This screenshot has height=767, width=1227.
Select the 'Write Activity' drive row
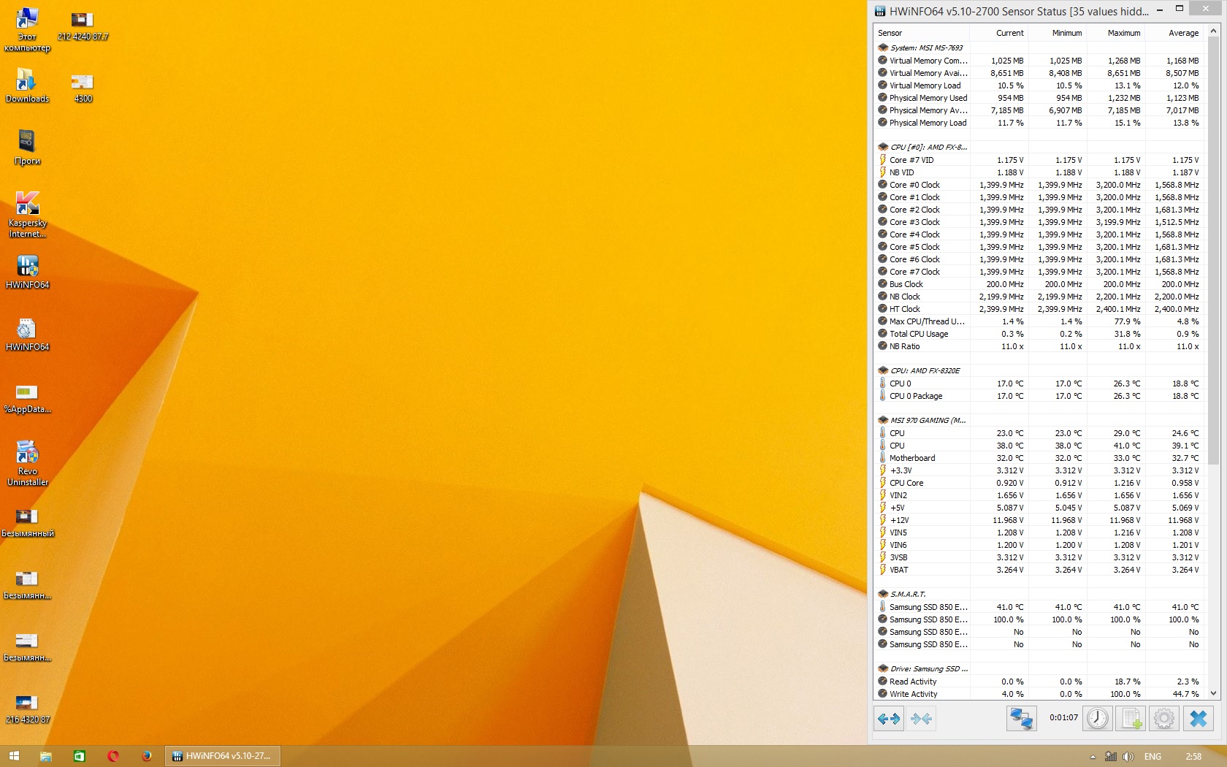[x=1039, y=694]
